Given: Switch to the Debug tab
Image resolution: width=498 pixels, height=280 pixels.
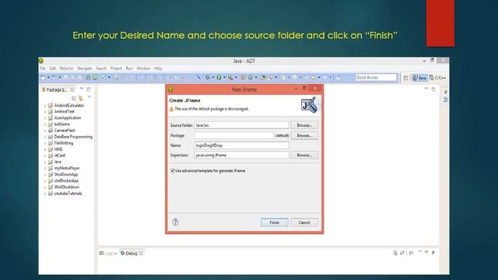Looking at the screenshot, I should pyautogui.click(x=129, y=254).
